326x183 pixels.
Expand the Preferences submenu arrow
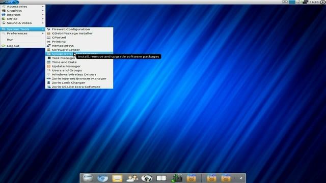pyautogui.click(x=43, y=34)
